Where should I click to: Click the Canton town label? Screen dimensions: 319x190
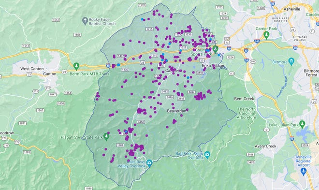tap(50, 74)
